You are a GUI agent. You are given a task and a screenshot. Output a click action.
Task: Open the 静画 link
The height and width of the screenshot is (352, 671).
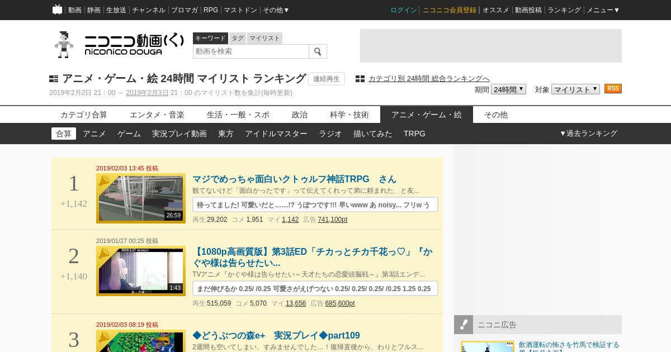(94, 10)
